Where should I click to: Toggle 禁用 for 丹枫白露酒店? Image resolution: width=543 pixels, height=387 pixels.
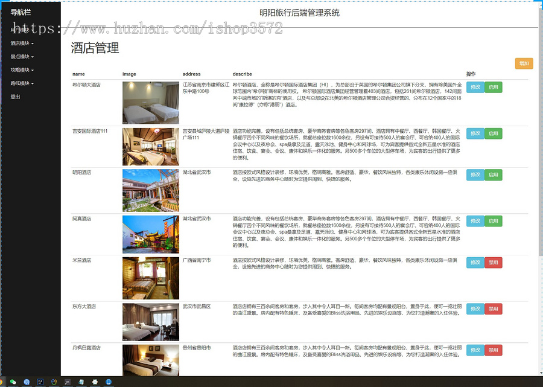493,350
